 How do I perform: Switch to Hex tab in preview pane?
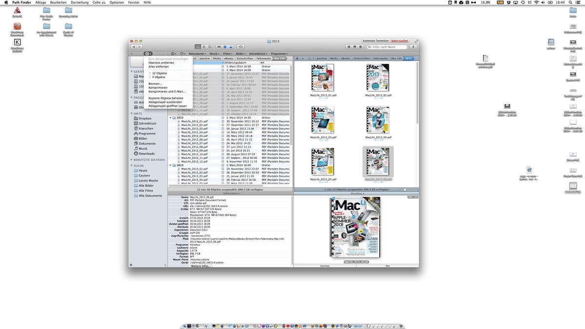(388, 266)
